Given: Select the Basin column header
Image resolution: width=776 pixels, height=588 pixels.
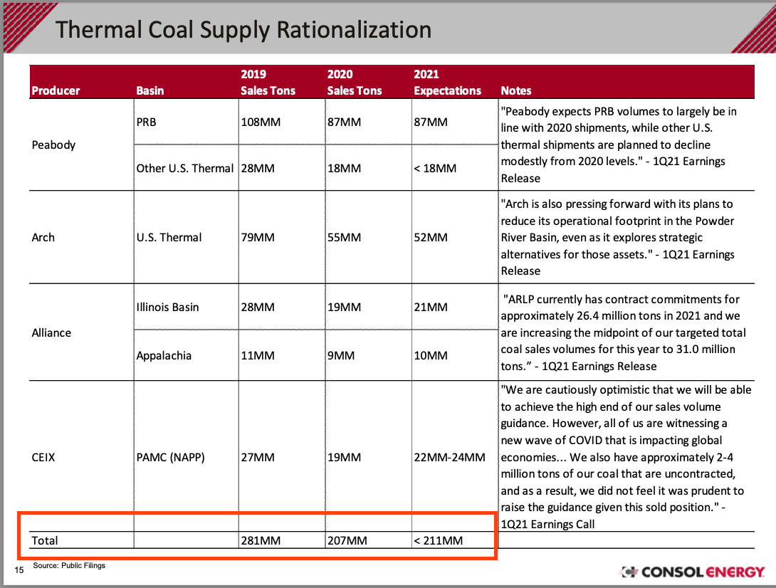Looking at the screenshot, I should tap(150, 90).
